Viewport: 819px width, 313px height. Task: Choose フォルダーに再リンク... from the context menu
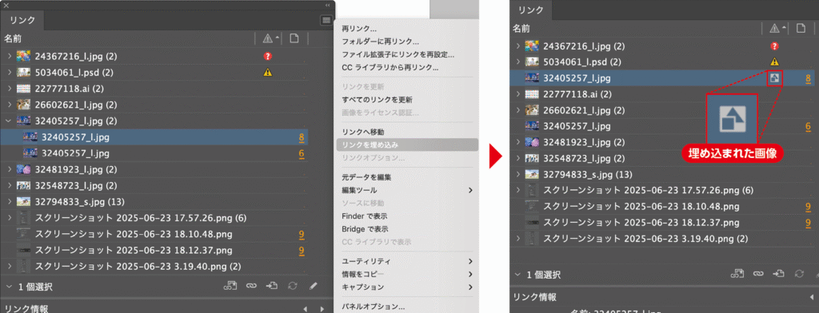coord(380,42)
